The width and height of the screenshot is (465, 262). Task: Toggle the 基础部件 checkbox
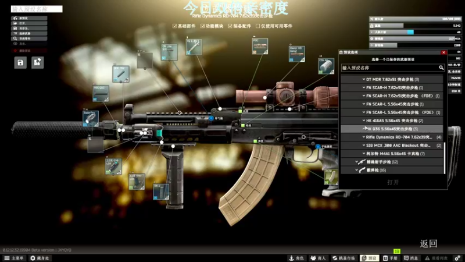click(174, 26)
